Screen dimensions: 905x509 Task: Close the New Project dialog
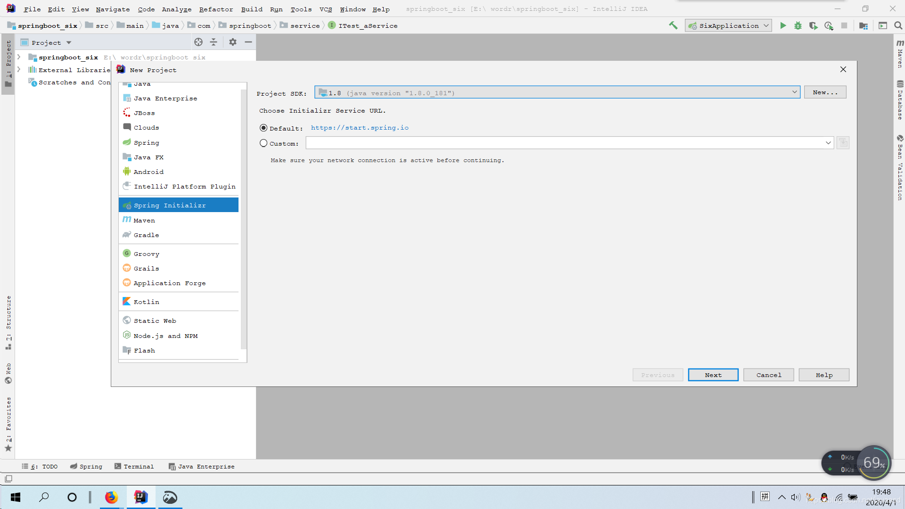click(x=843, y=69)
